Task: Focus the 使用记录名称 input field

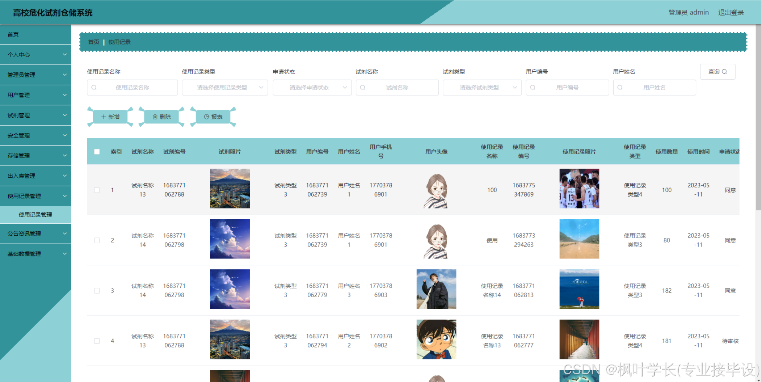Action: [x=132, y=87]
